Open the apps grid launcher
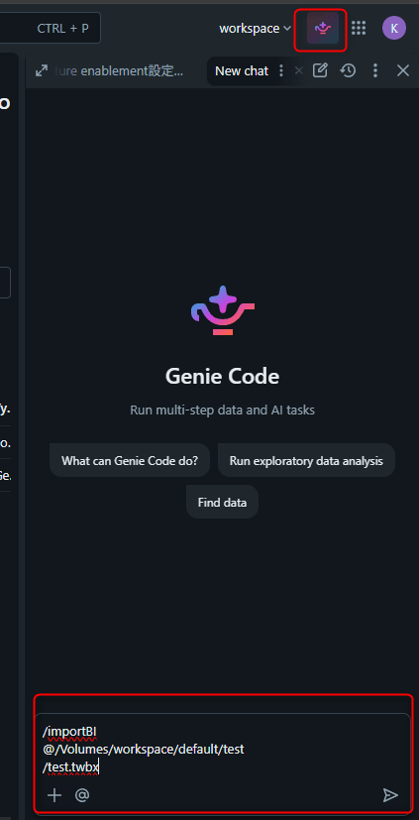This screenshot has width=419, height=820. (359, 28)
